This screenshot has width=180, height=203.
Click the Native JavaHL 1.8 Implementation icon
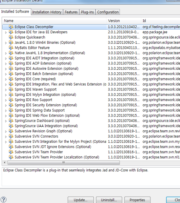pyautogui.click(x=11, y=53)
